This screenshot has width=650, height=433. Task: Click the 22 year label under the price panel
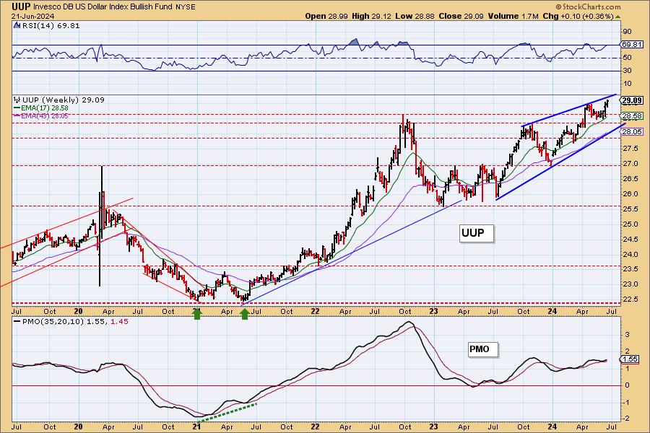click(x=315, y=311)
